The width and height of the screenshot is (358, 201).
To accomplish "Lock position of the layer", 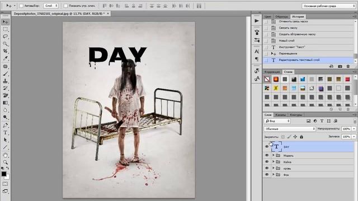I will [295, 137].
